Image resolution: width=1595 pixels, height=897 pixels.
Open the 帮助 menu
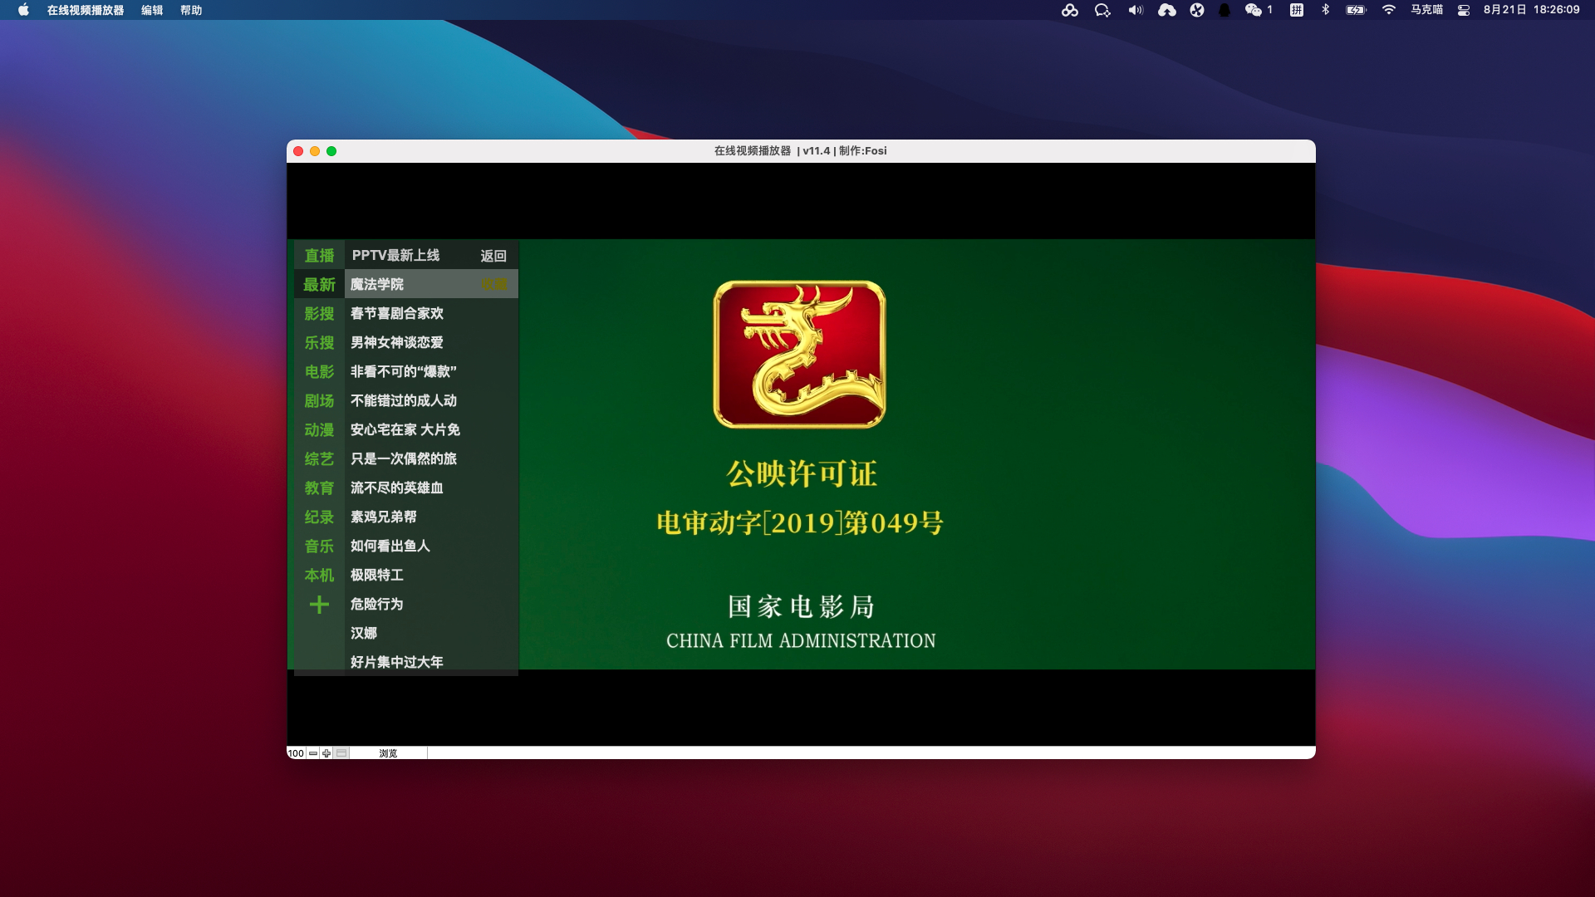click(191, 10)
